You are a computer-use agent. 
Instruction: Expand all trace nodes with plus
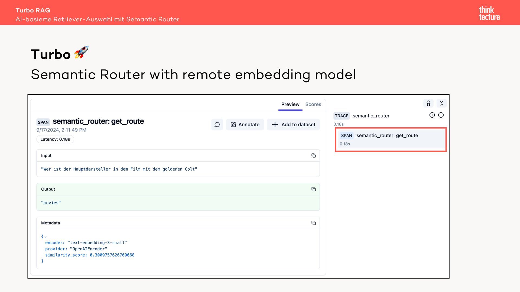pyautogui.click(x=432, y=115)
